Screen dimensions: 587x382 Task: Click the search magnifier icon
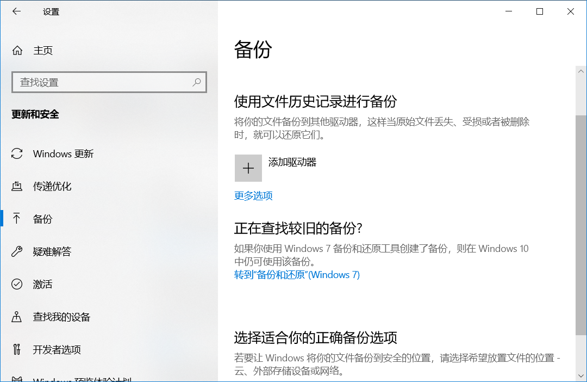197,82
